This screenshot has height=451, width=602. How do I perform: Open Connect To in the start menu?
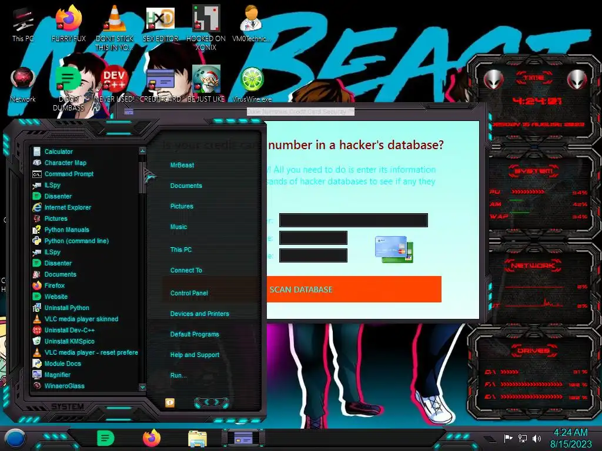click(186, 270)
